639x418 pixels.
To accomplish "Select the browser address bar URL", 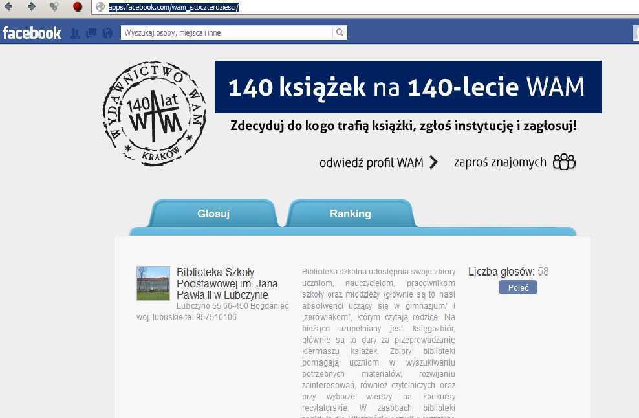I will coord(173,7).
